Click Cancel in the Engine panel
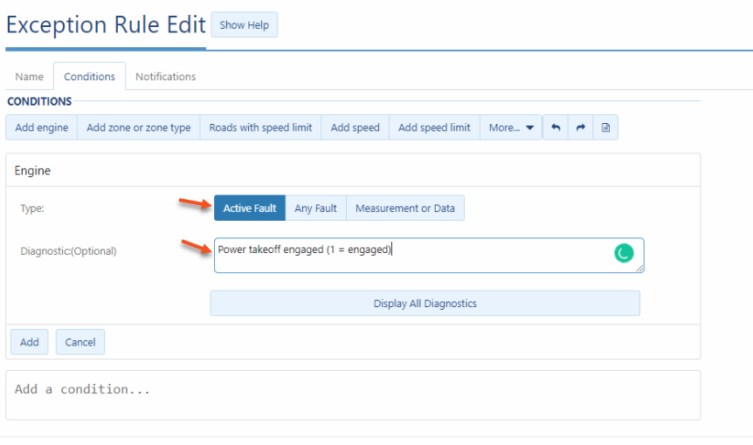 pyautogui.click(x=80, y=342)
